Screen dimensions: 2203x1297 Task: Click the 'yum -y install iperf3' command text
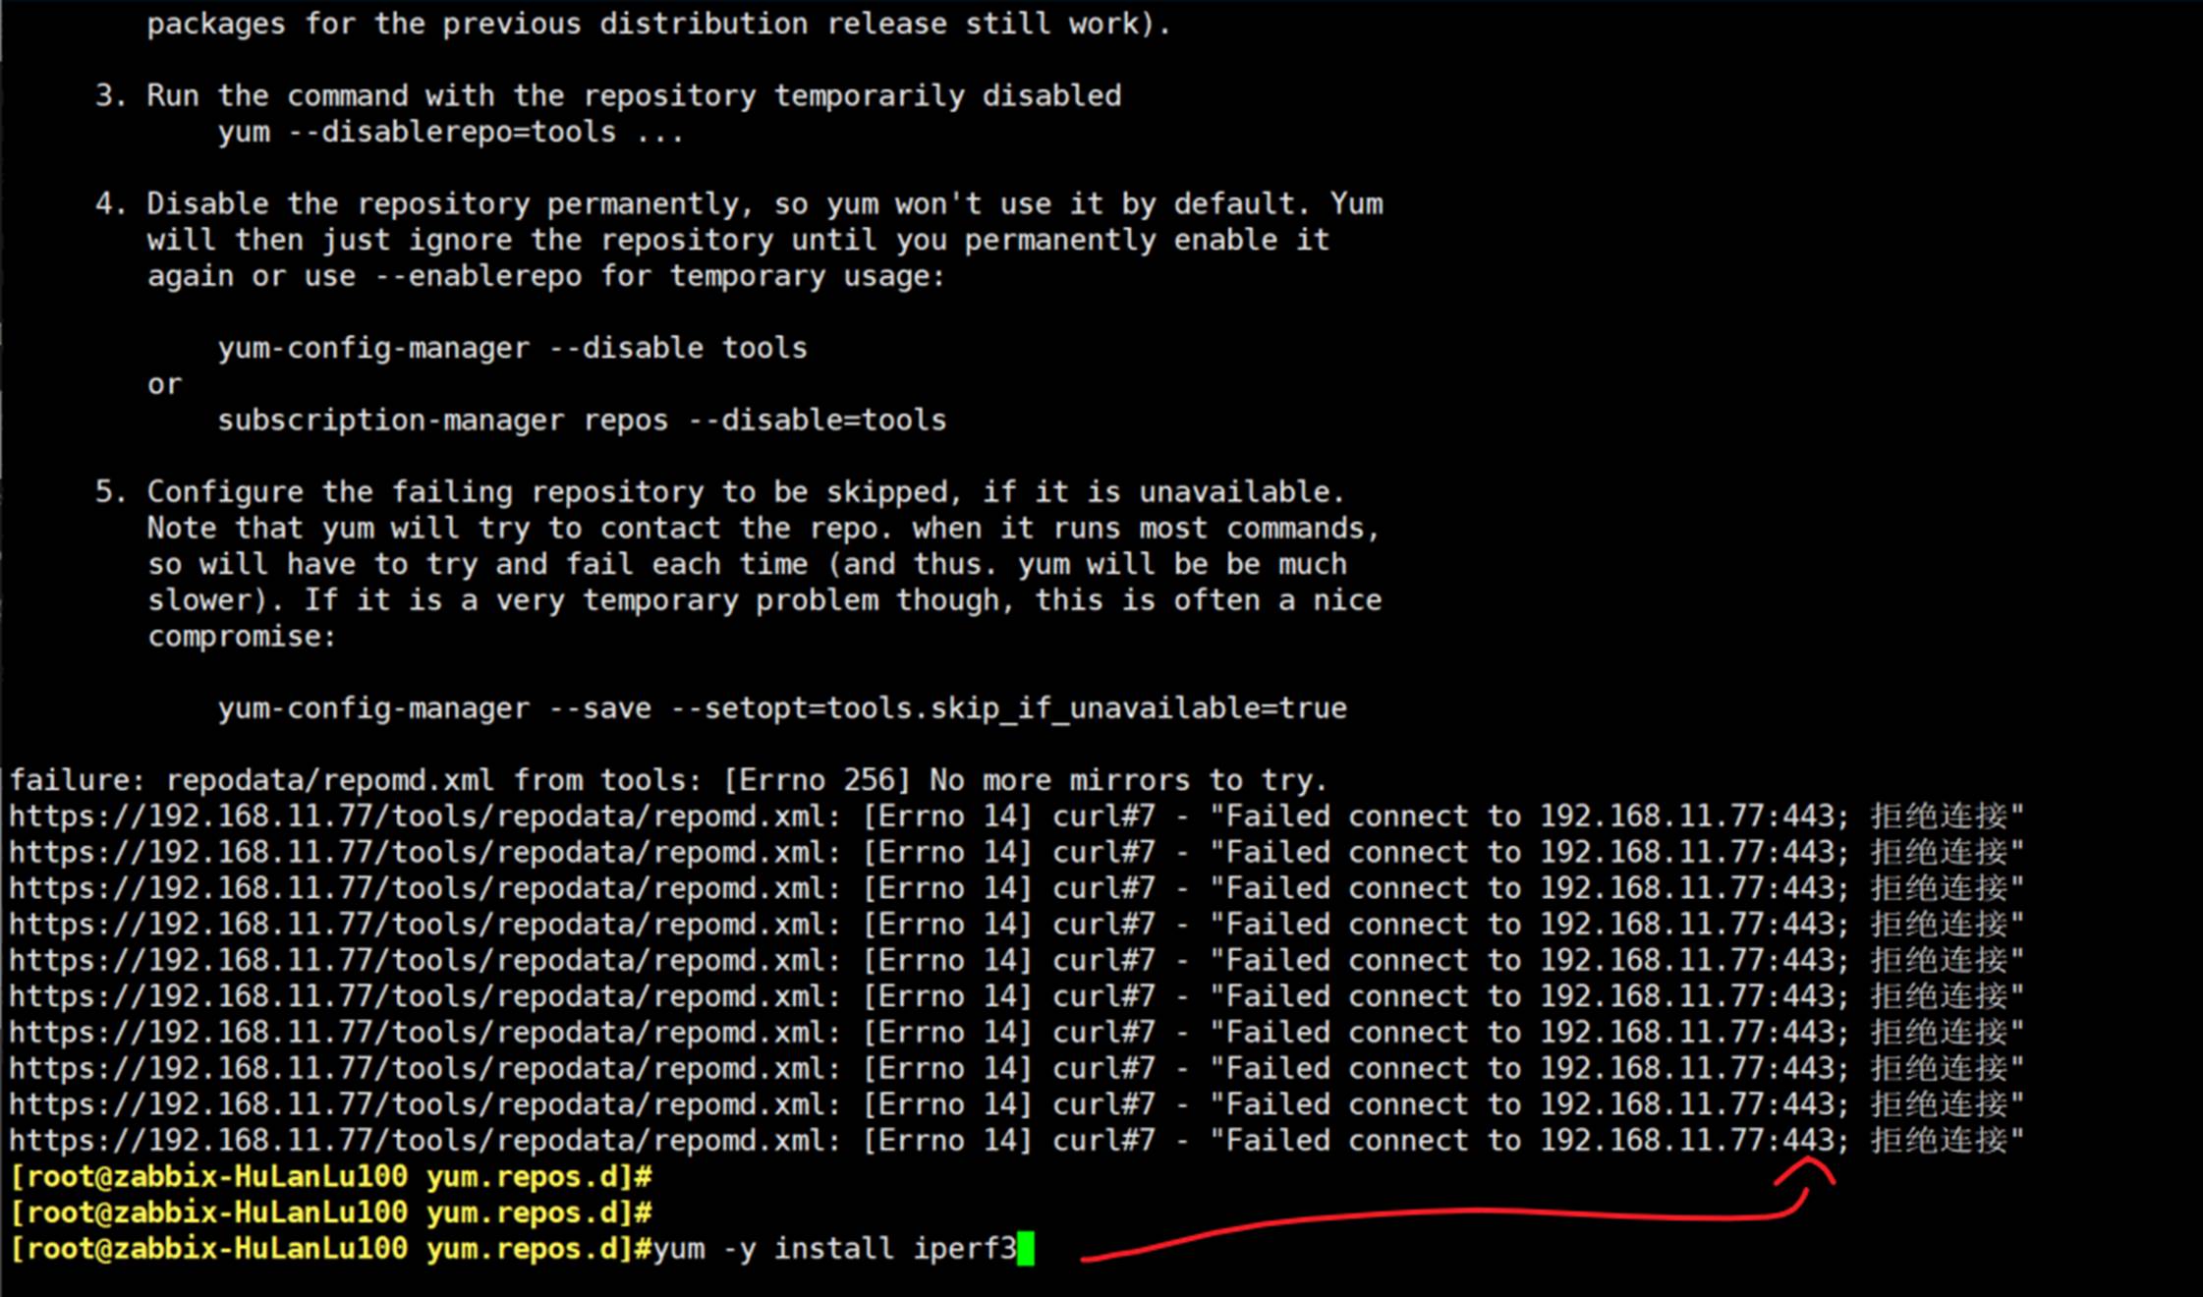click(x=834, y=1249)
